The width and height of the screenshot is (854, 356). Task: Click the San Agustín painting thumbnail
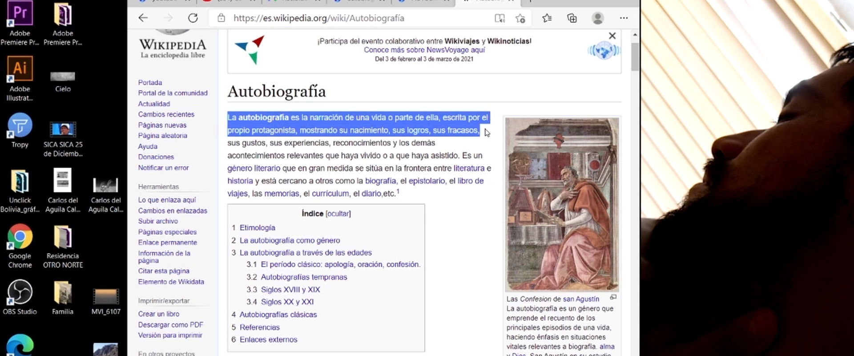tap(562, 204)
